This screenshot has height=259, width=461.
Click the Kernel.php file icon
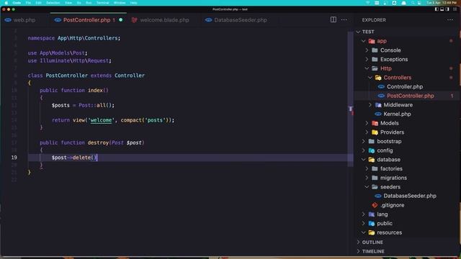pos(378,114)
